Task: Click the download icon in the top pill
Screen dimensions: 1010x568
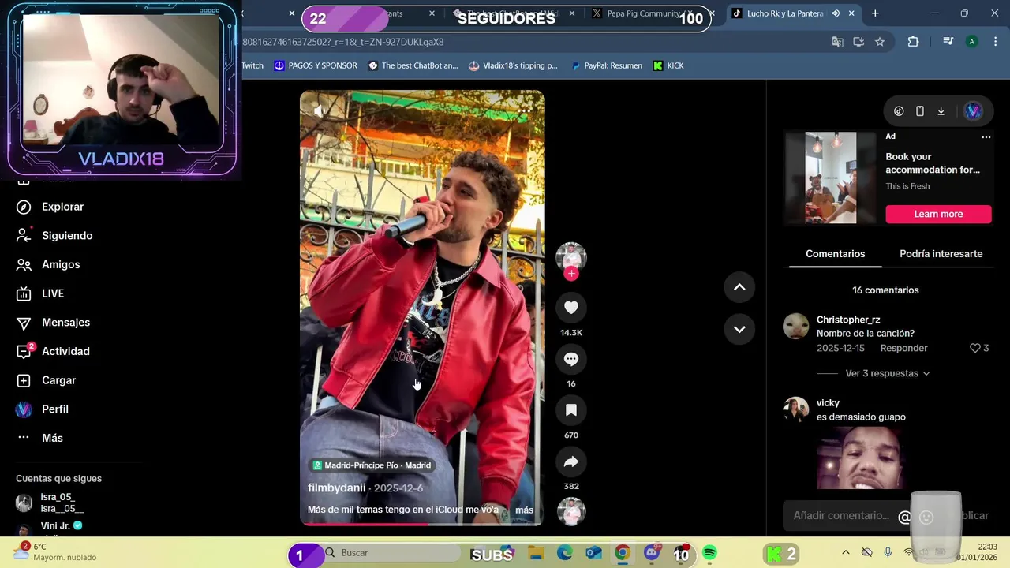Action: pos(941,111)
